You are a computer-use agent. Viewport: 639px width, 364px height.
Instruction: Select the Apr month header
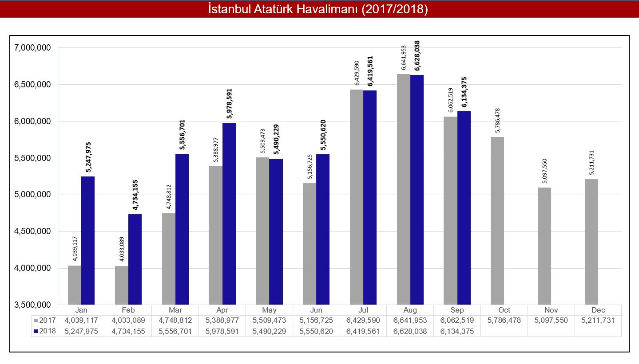222,310
